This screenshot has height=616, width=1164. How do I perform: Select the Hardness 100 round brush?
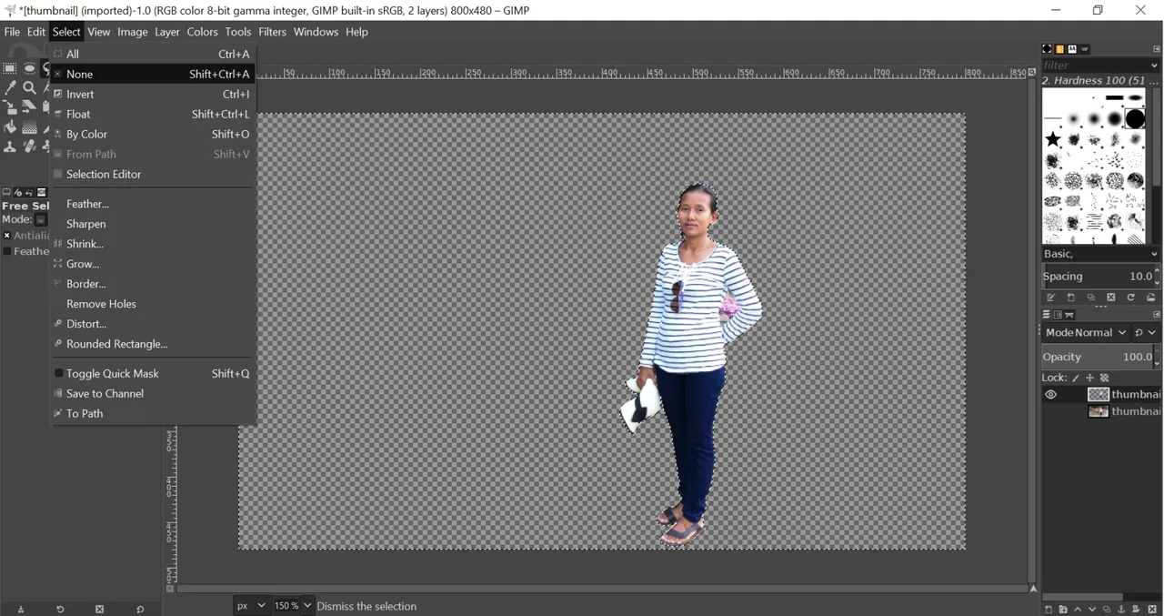tap(1135, 119)
